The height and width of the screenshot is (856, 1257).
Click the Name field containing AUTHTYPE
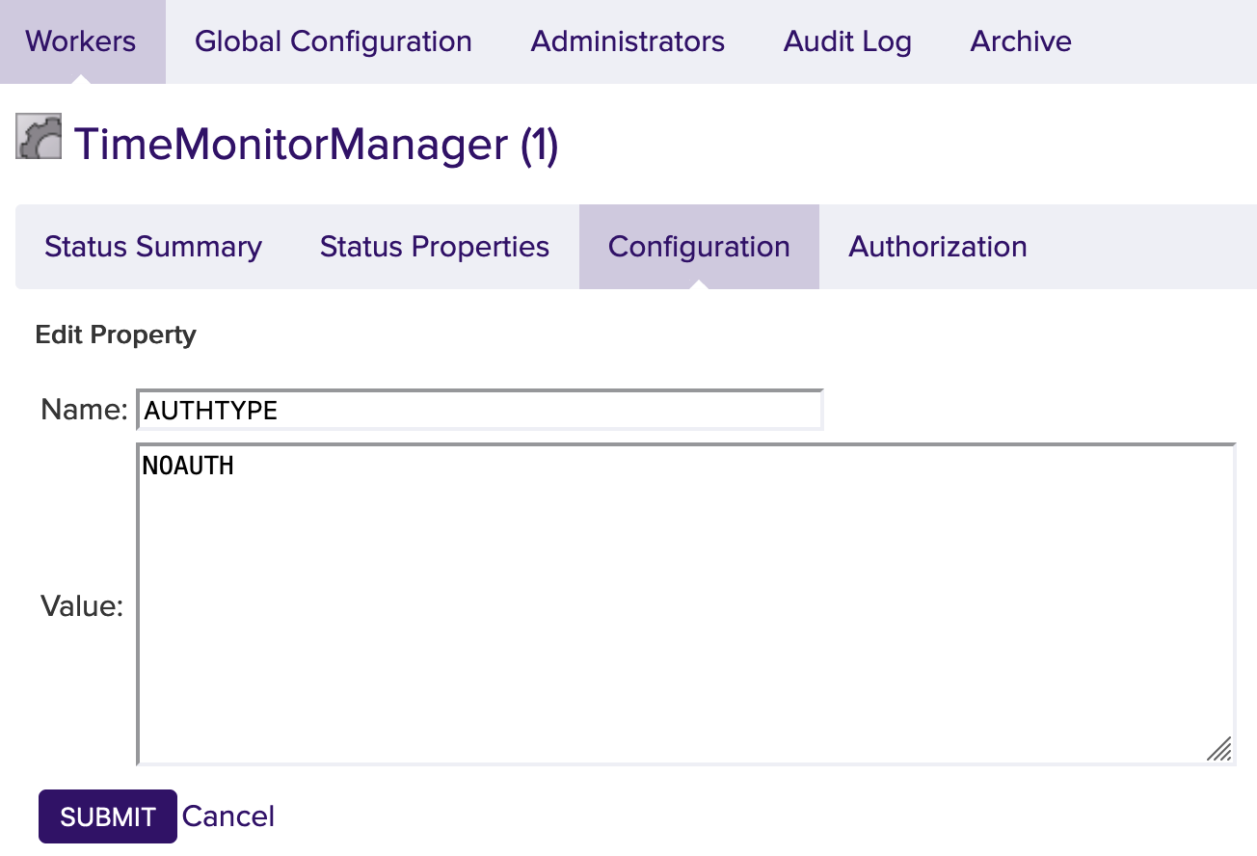coord(480,411)
